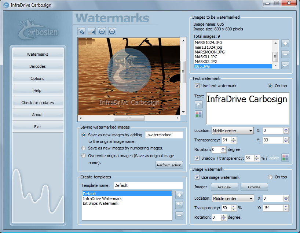Image resolution: width=300 pixels, height=233 pixels.
Task: Zoom out of the preview image
Action: (112, 31)
